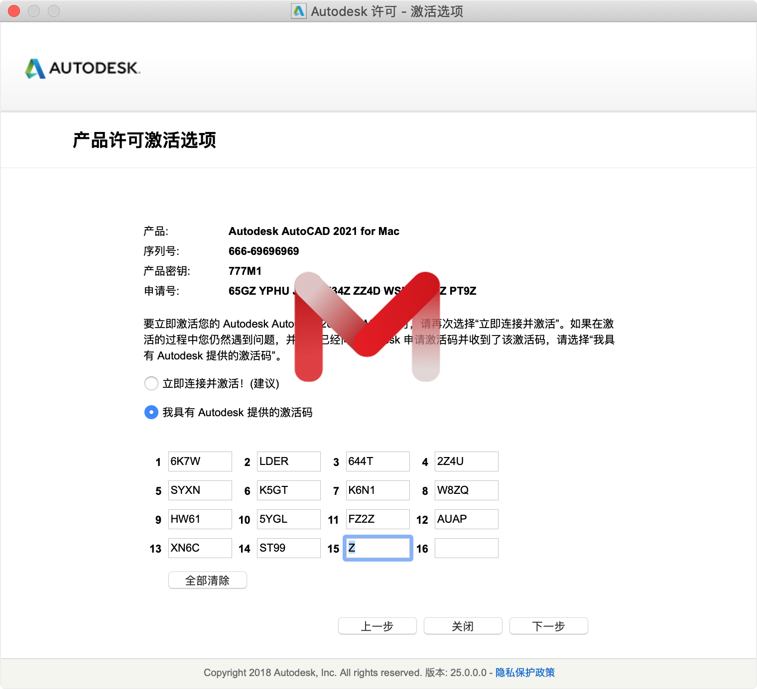Select 我具有 Autodesk 提供的激活码 radio option
The width and height of the screenshot is (757, 689).
click(151, 412)
